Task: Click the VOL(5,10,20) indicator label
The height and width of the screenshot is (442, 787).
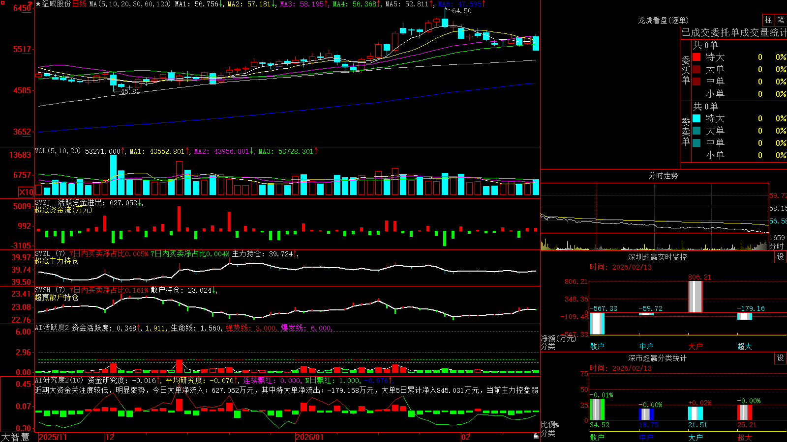Action: (58, 151)
